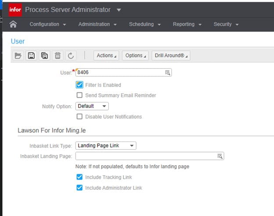
Task: Click the User page heading
Action: [x=18, y=41]
